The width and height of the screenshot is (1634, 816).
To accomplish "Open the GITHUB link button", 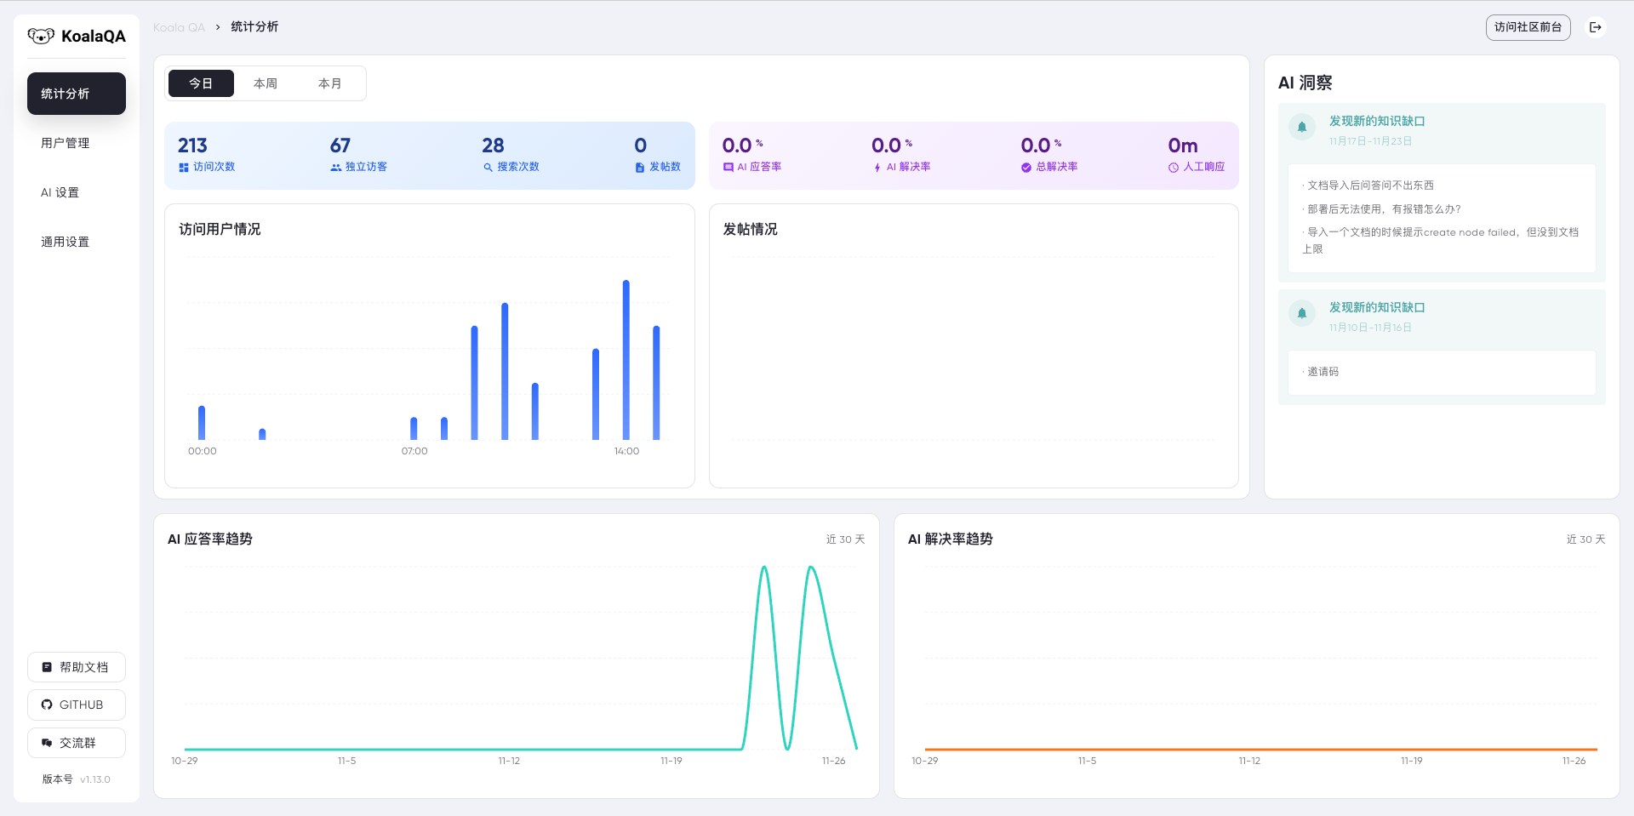I will point(77,705).
